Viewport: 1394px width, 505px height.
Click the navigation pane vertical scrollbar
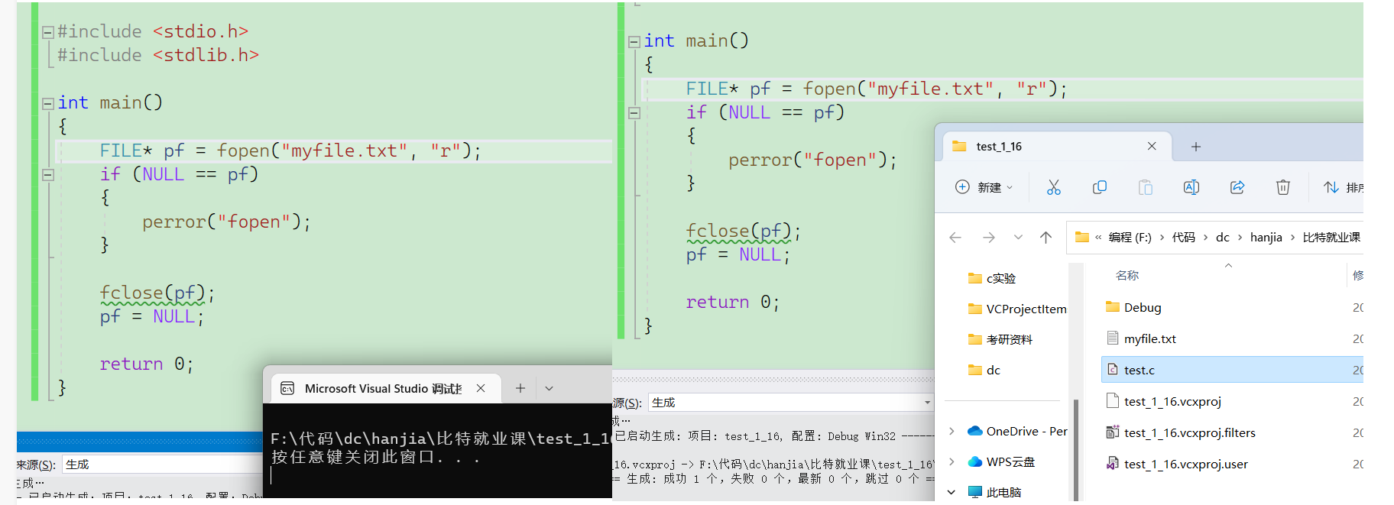tap(1076, 450)
